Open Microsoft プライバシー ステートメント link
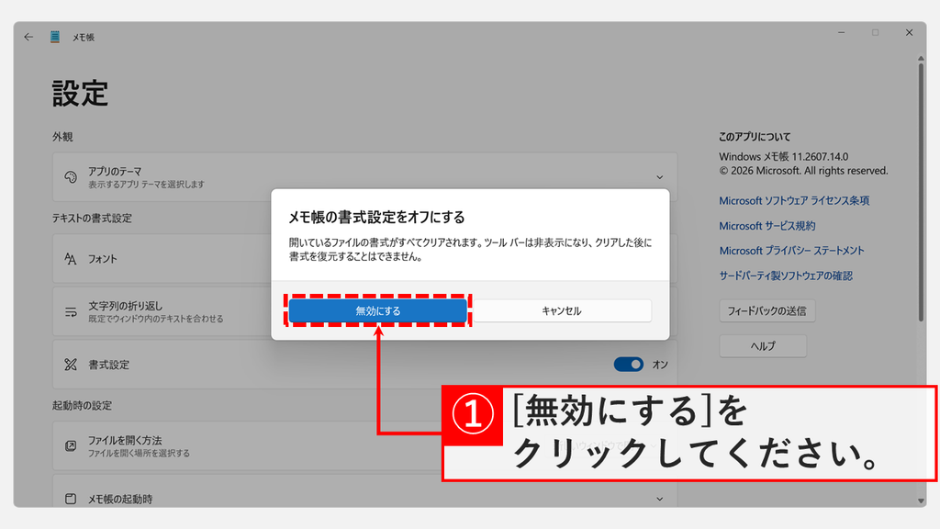Screen dimensions: 940x529 point(791,251)
